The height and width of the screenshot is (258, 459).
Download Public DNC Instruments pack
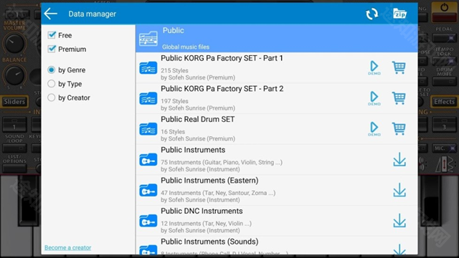pyautogui.click(x=399, y=221)
